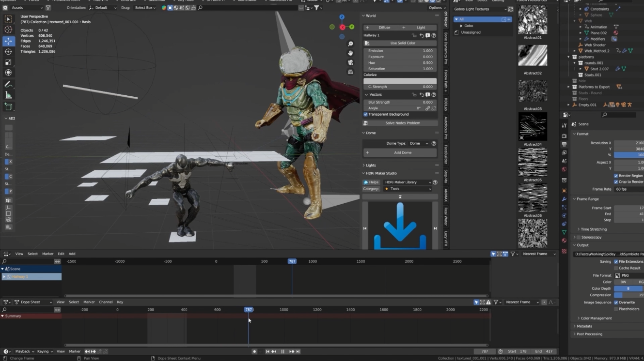The height and width of the screenshot is (361, 644).
Task: Jump to the start frame
Action: [x=267, y=351]
